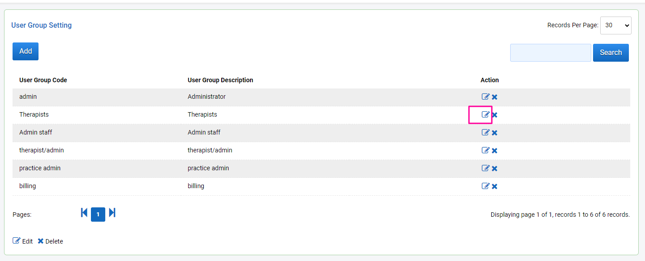
Task: Delete the therapist/admin user group
Action: click(x=494, y=151)
